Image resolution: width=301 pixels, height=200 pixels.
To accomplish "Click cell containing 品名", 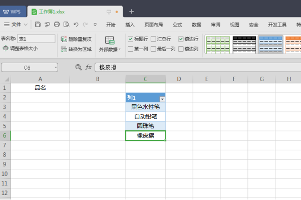I will coord(40,88).
